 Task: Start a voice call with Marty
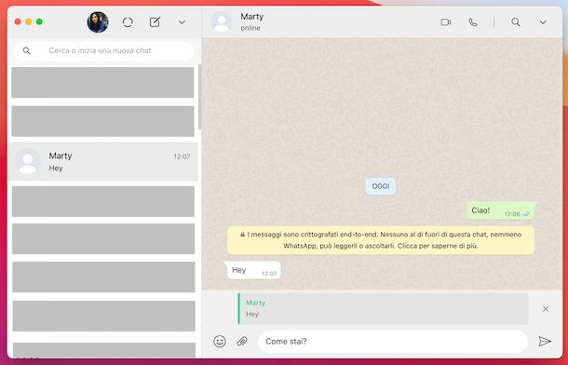point(473,22)
